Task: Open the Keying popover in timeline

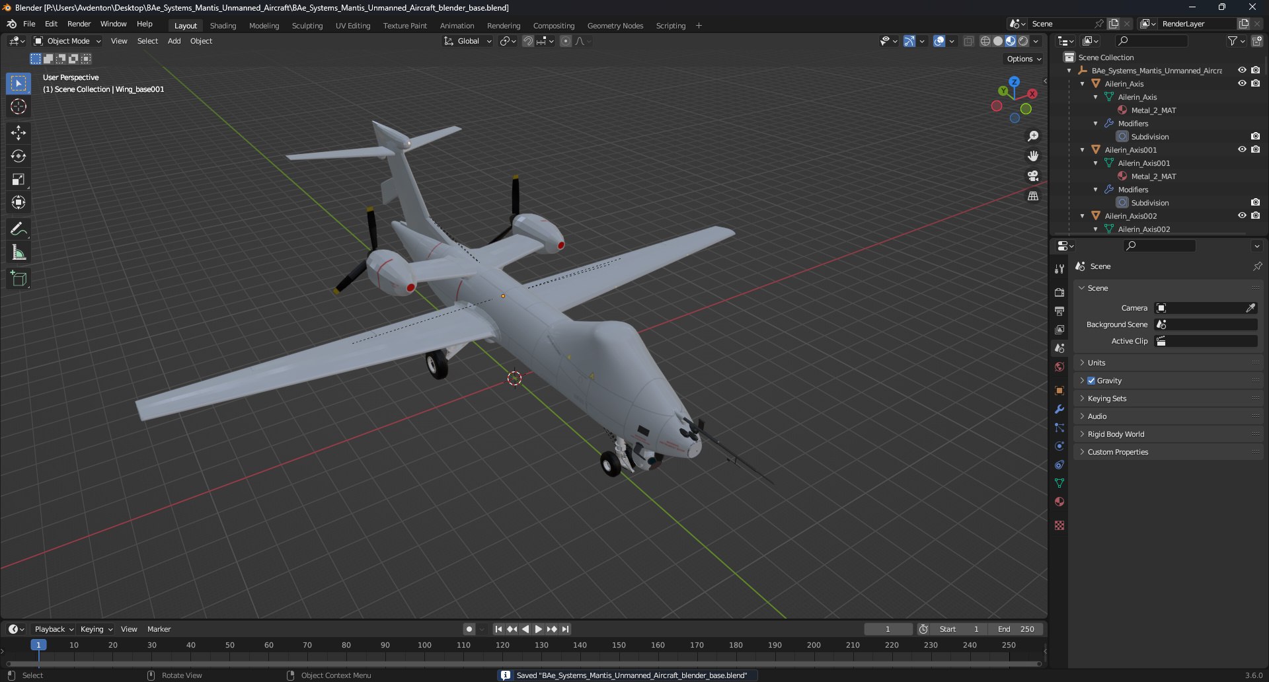Action: [96, 629]
